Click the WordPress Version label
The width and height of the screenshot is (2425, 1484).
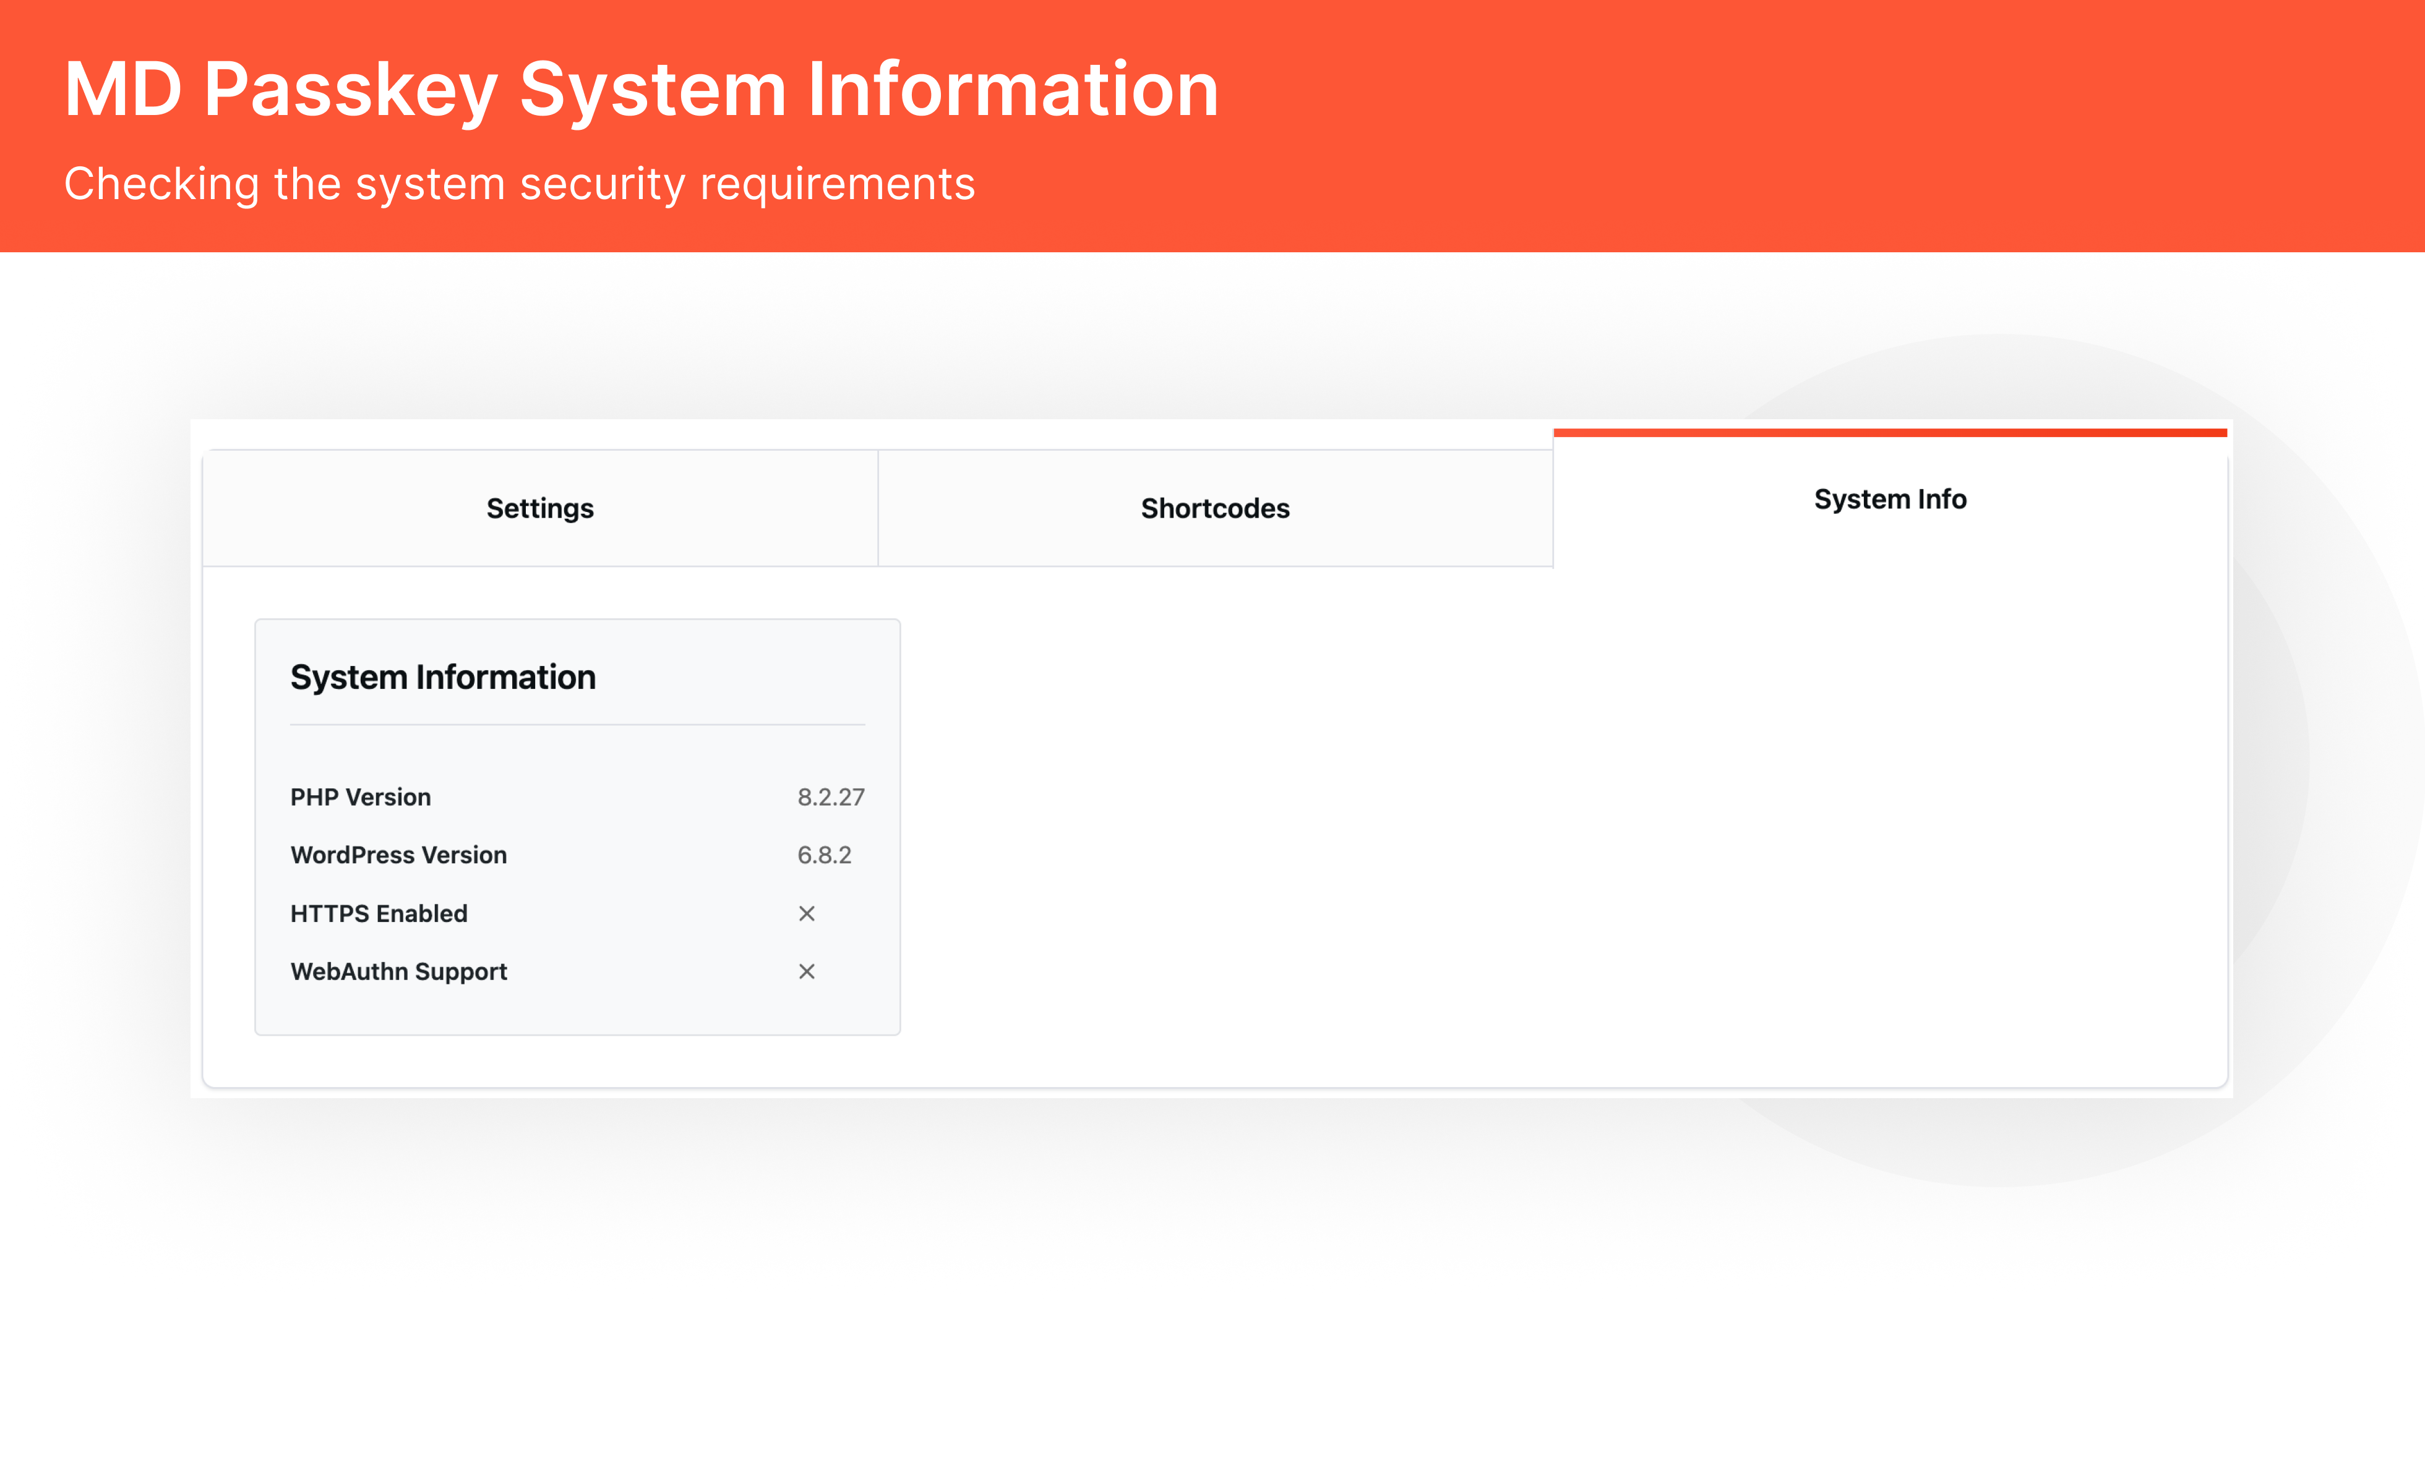point(398,855)
